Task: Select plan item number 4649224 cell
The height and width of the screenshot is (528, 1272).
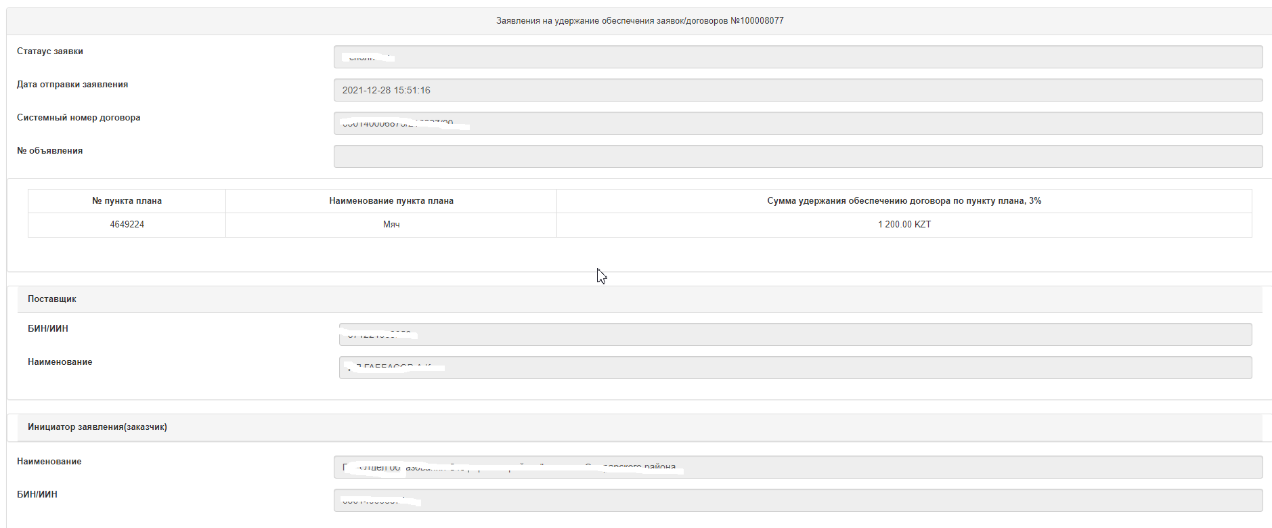Action: point(127,225)
